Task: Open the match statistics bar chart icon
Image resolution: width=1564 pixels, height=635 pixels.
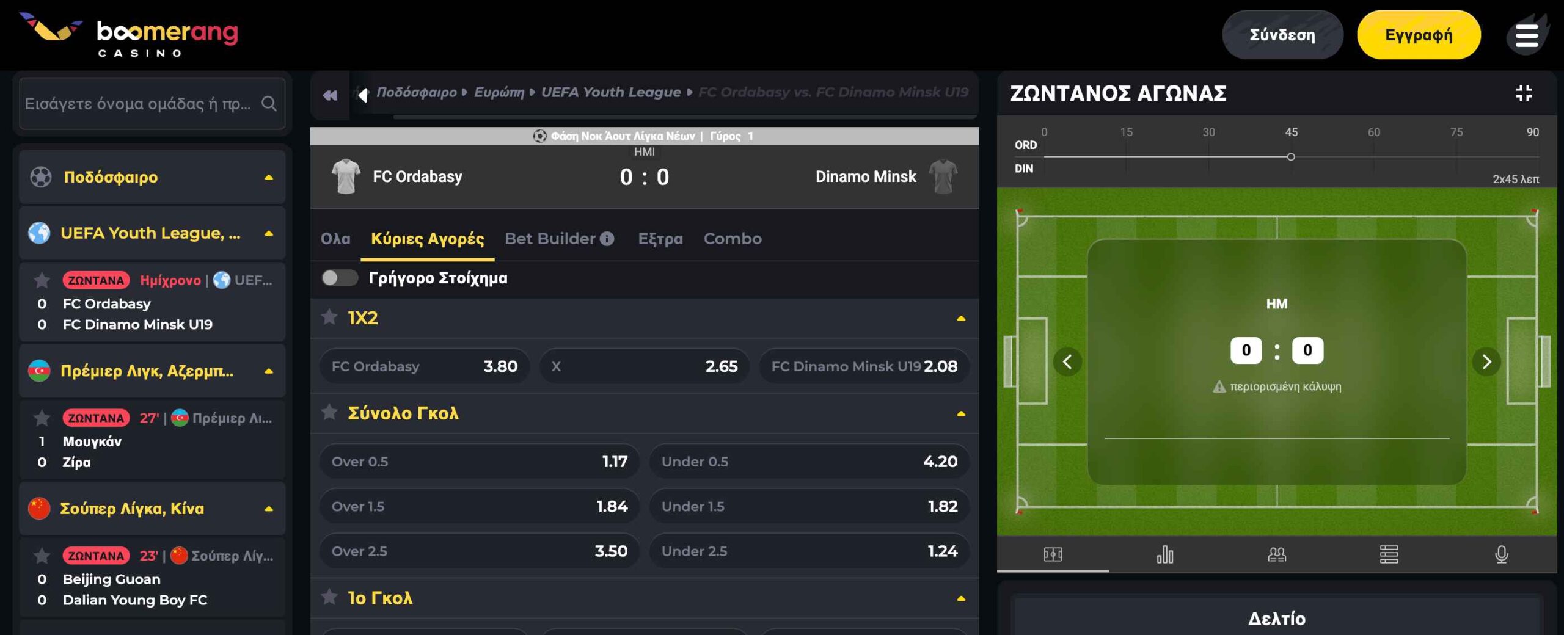Action: [x=1164, y=554]
